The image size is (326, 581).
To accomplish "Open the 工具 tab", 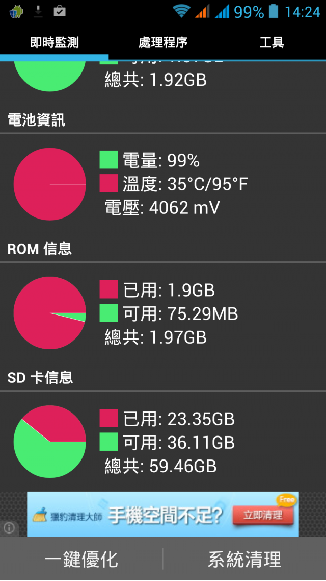I will click(x=271, y=42).
